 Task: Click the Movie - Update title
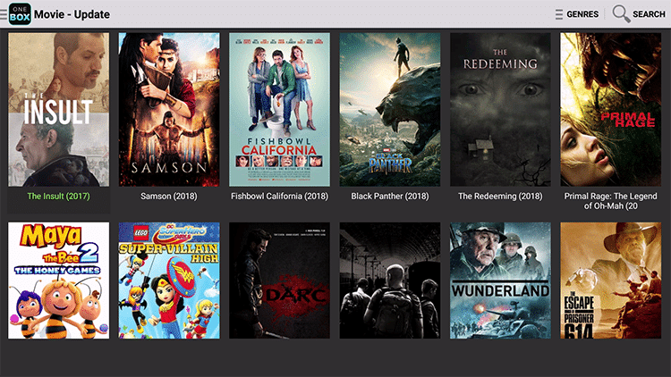(72, 14)
